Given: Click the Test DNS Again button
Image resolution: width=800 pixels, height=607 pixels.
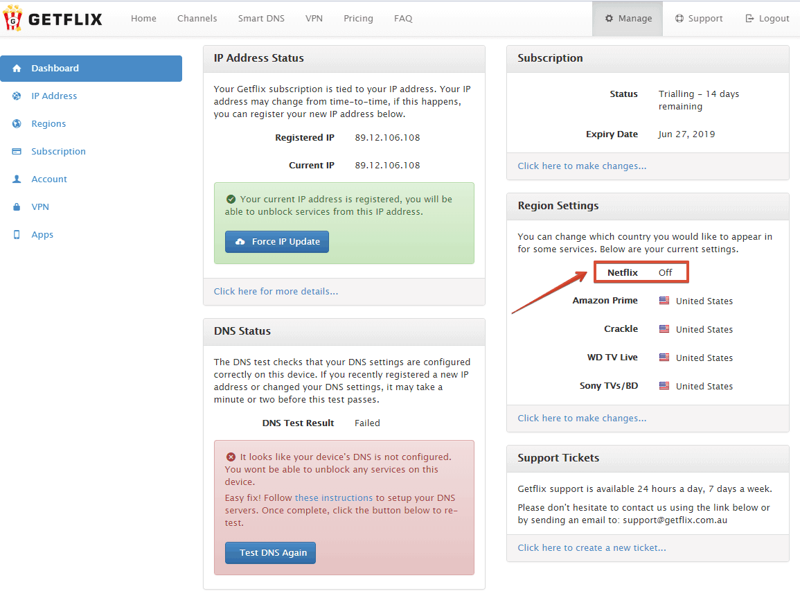Looking at the screenshot, I should [x=270, y=553].
